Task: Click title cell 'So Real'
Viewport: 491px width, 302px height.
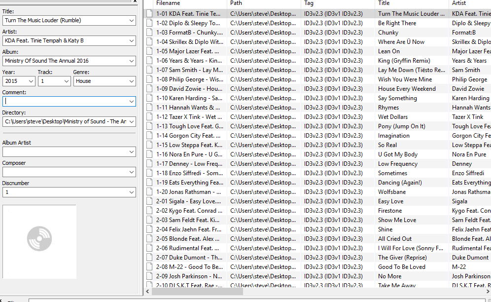Action: [387, 145]
